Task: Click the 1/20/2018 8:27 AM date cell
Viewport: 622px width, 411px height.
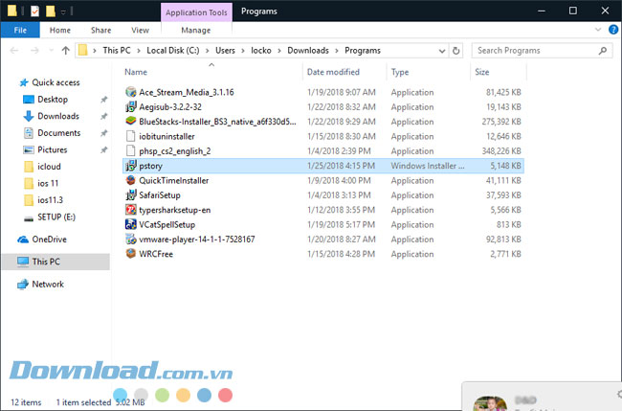Action: tap(342, 240)
